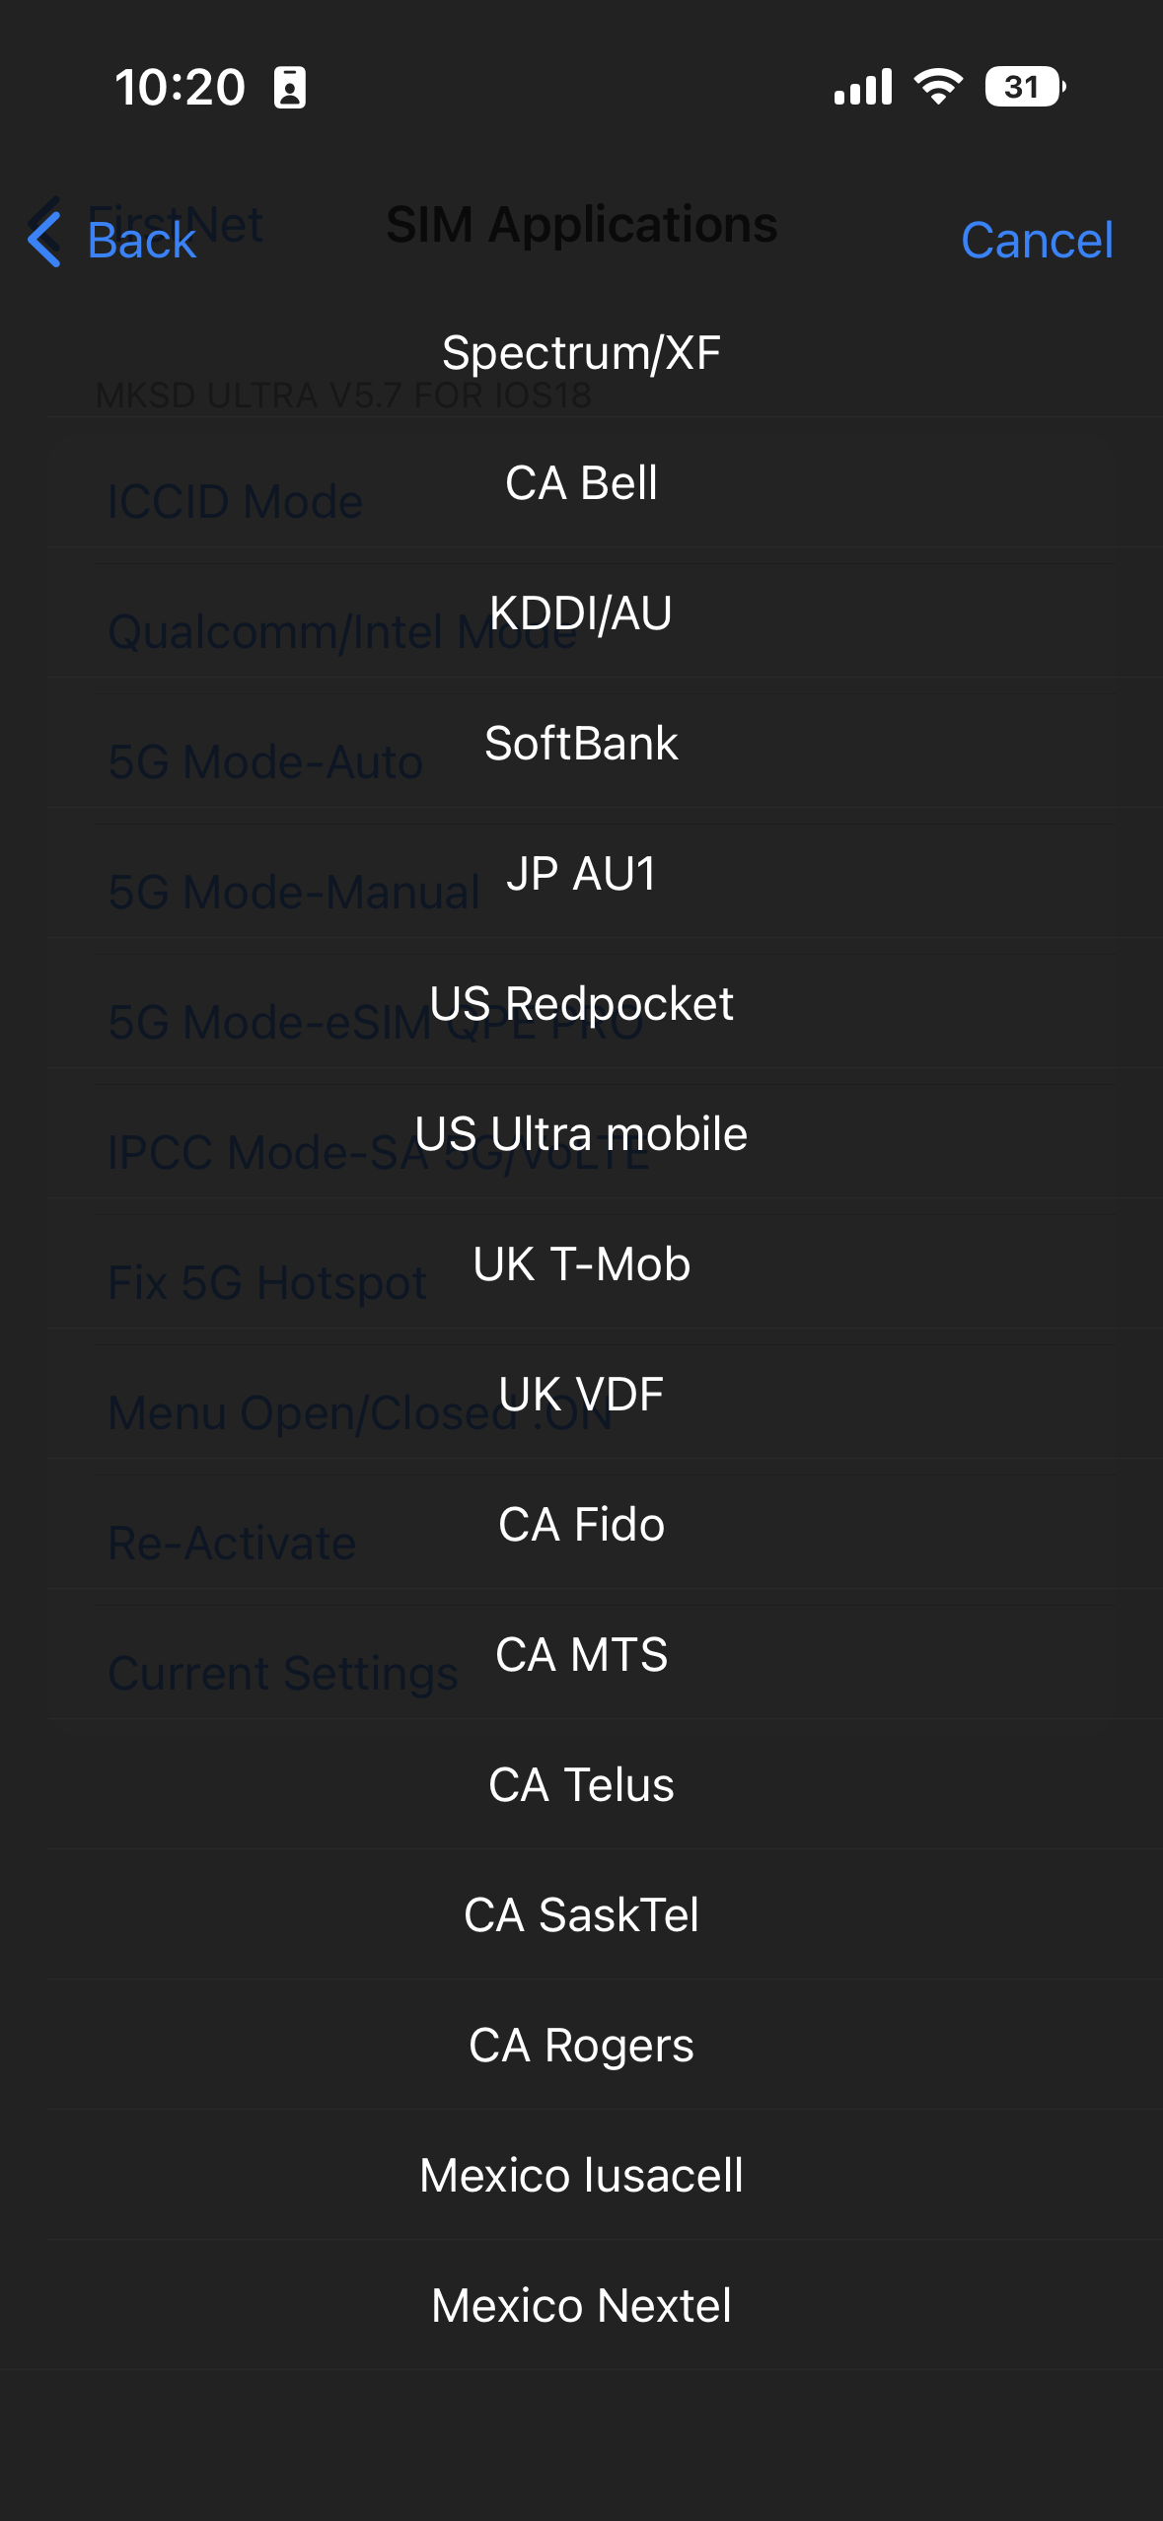
Task: Choose US Redpocket carrier
Action: coord(581,1004)
